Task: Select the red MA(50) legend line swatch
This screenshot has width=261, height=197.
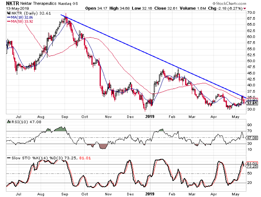Action: tap(9, 21)
